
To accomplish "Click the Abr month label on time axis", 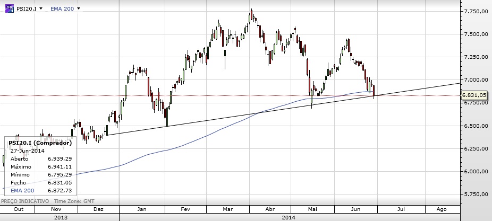I will [x=270, y=209].
